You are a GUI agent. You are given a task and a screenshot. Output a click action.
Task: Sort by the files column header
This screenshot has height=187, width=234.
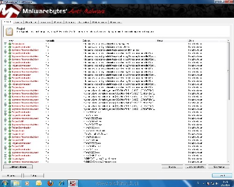[x=119, y=41]
